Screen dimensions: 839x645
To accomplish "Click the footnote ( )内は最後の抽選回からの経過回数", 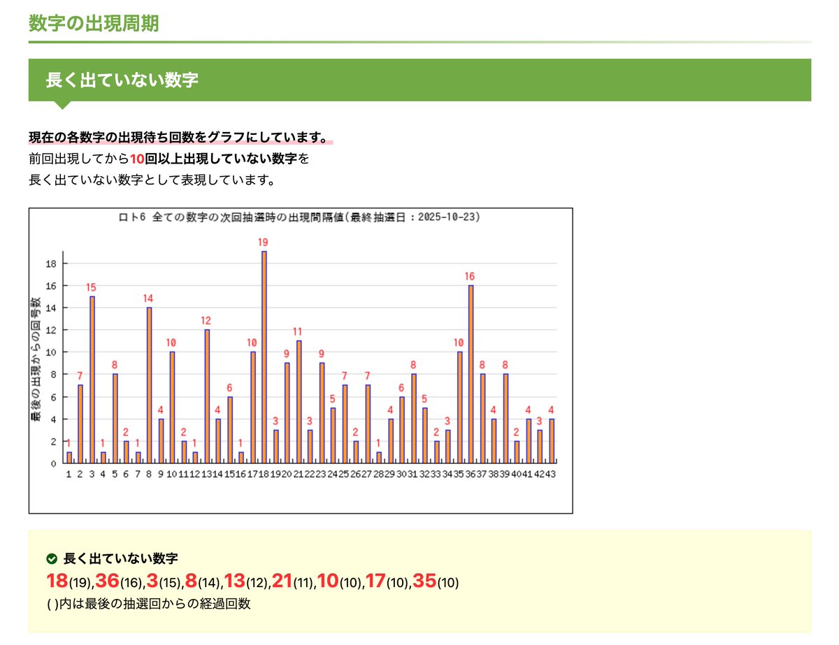I will (148, 604).
